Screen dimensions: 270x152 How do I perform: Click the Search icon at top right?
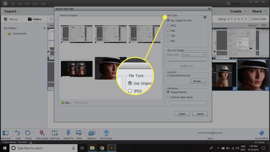tap(228, 3)
